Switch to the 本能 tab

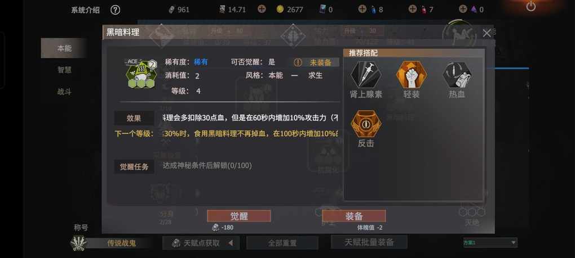tap(64, 48)
